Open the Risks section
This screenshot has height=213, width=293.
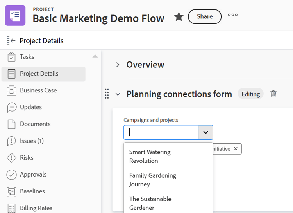tap(27, 158)
